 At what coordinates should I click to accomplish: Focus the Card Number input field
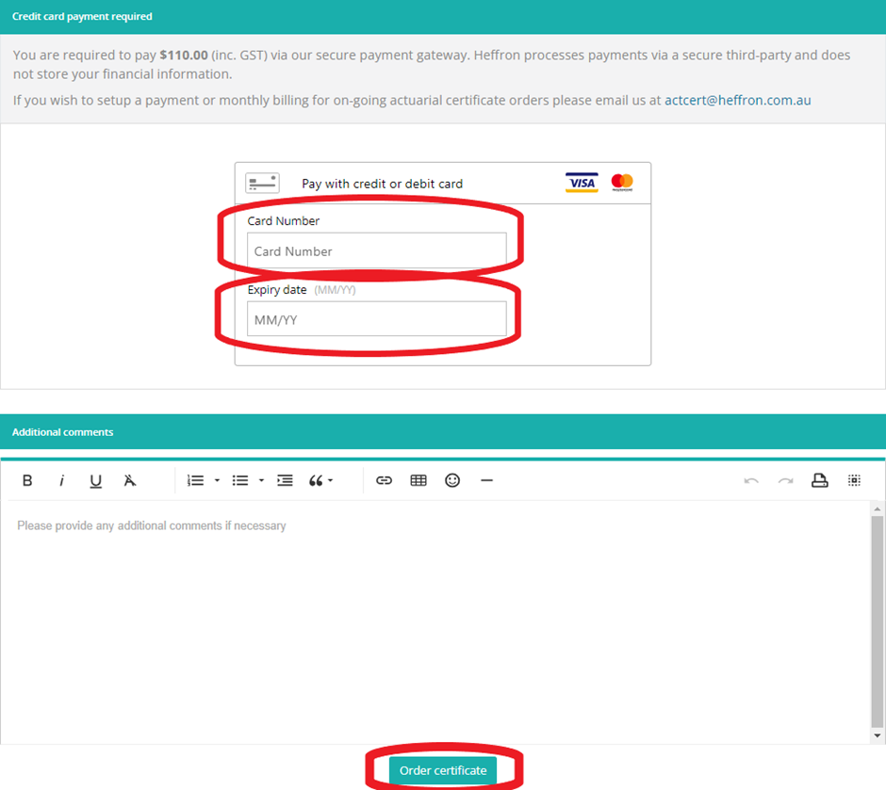[377, 251]
